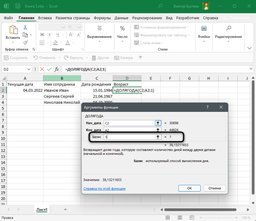Expand the Редактирование group dropdown
This screenshot has height=221, width=256.
point(228,37)
